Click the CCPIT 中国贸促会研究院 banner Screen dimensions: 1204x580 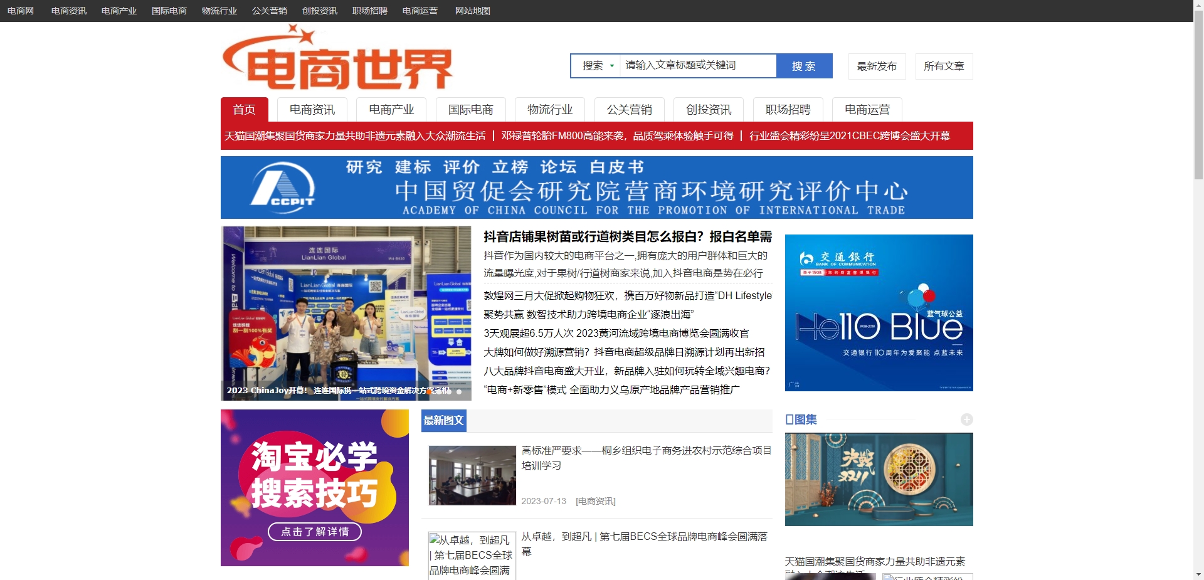coord(597,187)
